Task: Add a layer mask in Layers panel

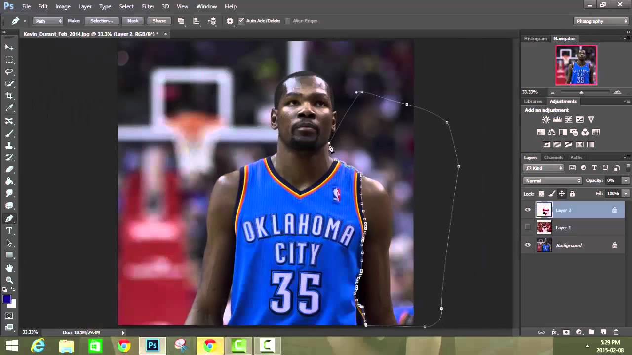Action: point(566,333)
